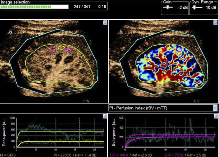Click the Dyn. Range slider handle

[x=194, y=7]
